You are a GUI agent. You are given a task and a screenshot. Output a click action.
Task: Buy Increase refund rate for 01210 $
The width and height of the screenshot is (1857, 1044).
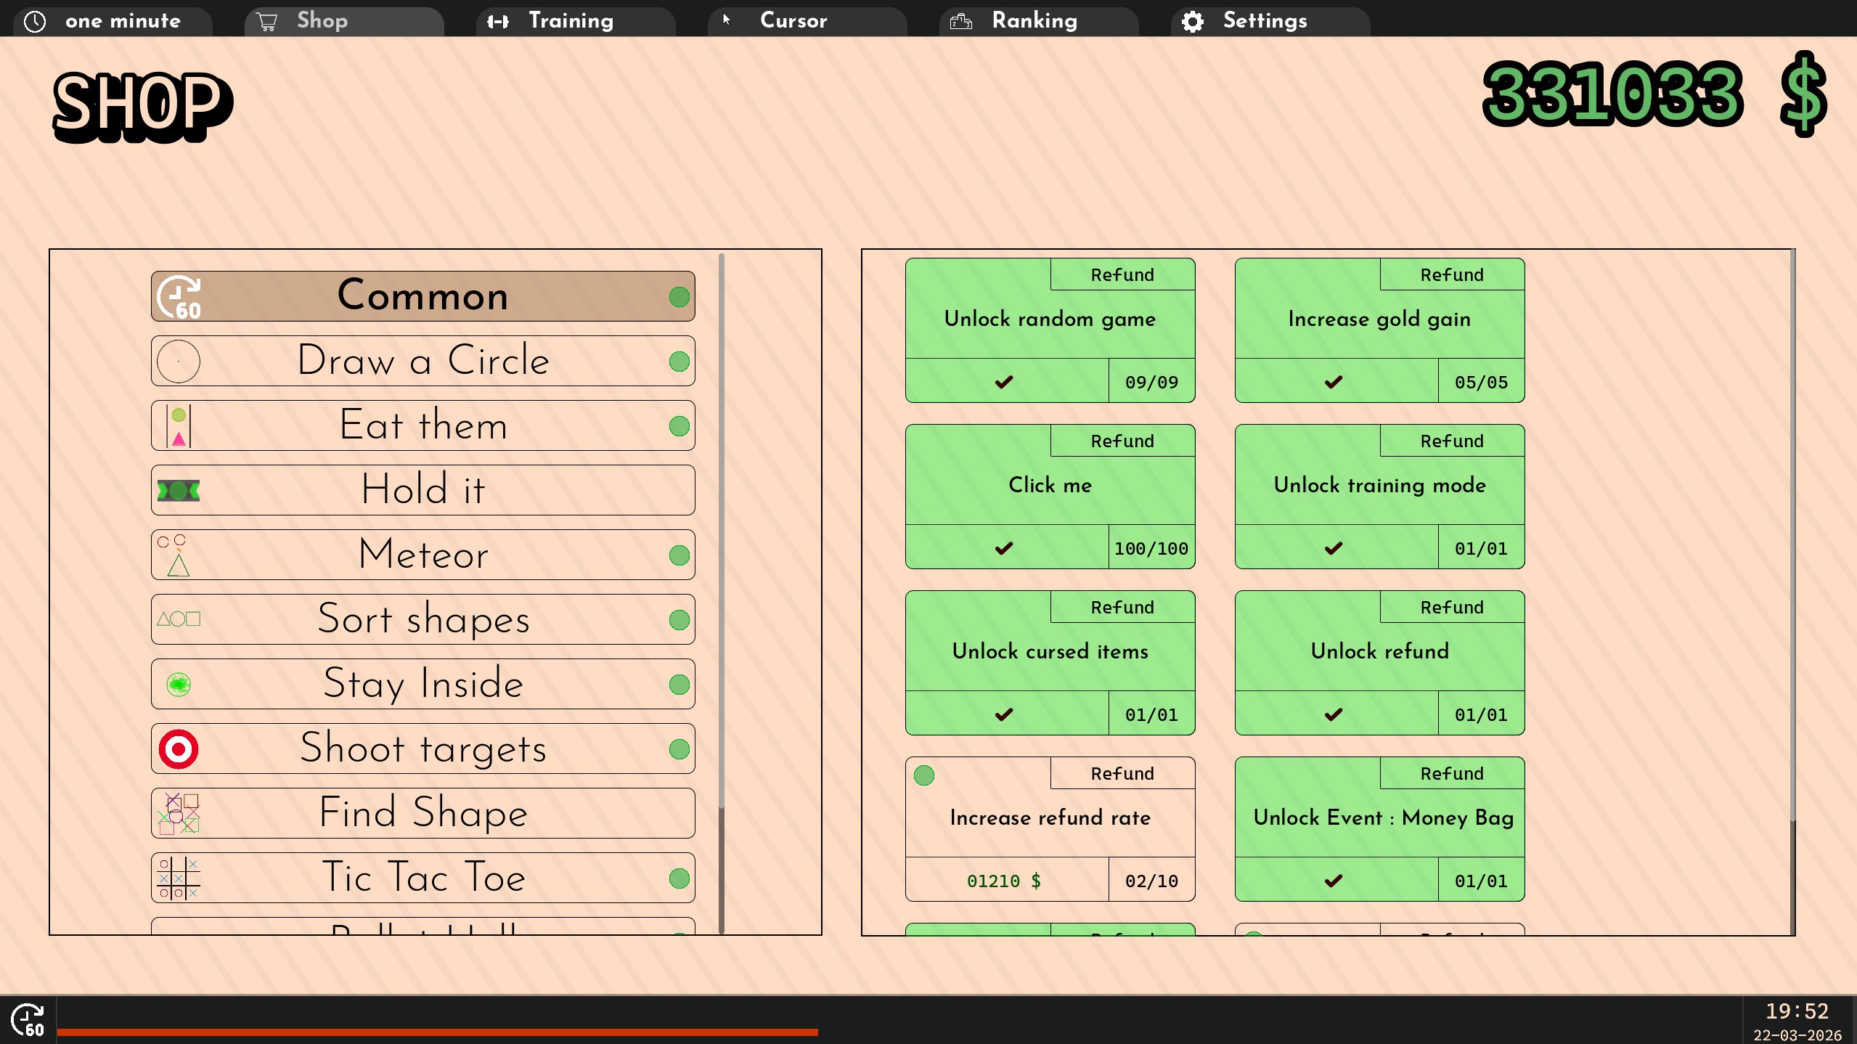(1005, 880)
